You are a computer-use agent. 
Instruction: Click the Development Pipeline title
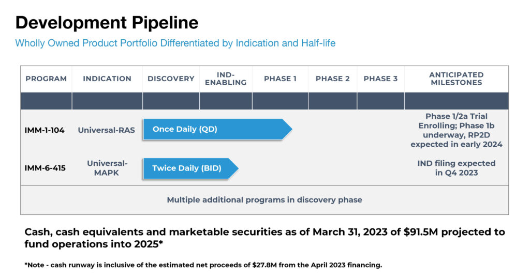(107, 23)
